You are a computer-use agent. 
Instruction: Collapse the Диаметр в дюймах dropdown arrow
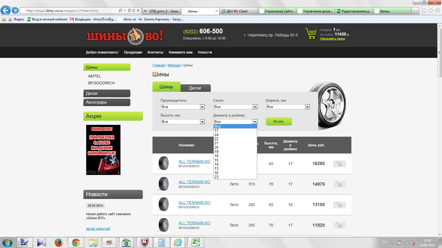[255, 122]
